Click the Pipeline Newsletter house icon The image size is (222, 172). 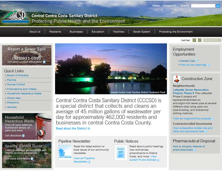65,152
